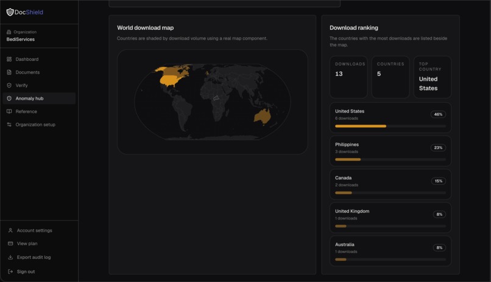Viewport: 491px width, 282px height.
Task: Click the Organization setup sliders icon
Action: [9, 125]
